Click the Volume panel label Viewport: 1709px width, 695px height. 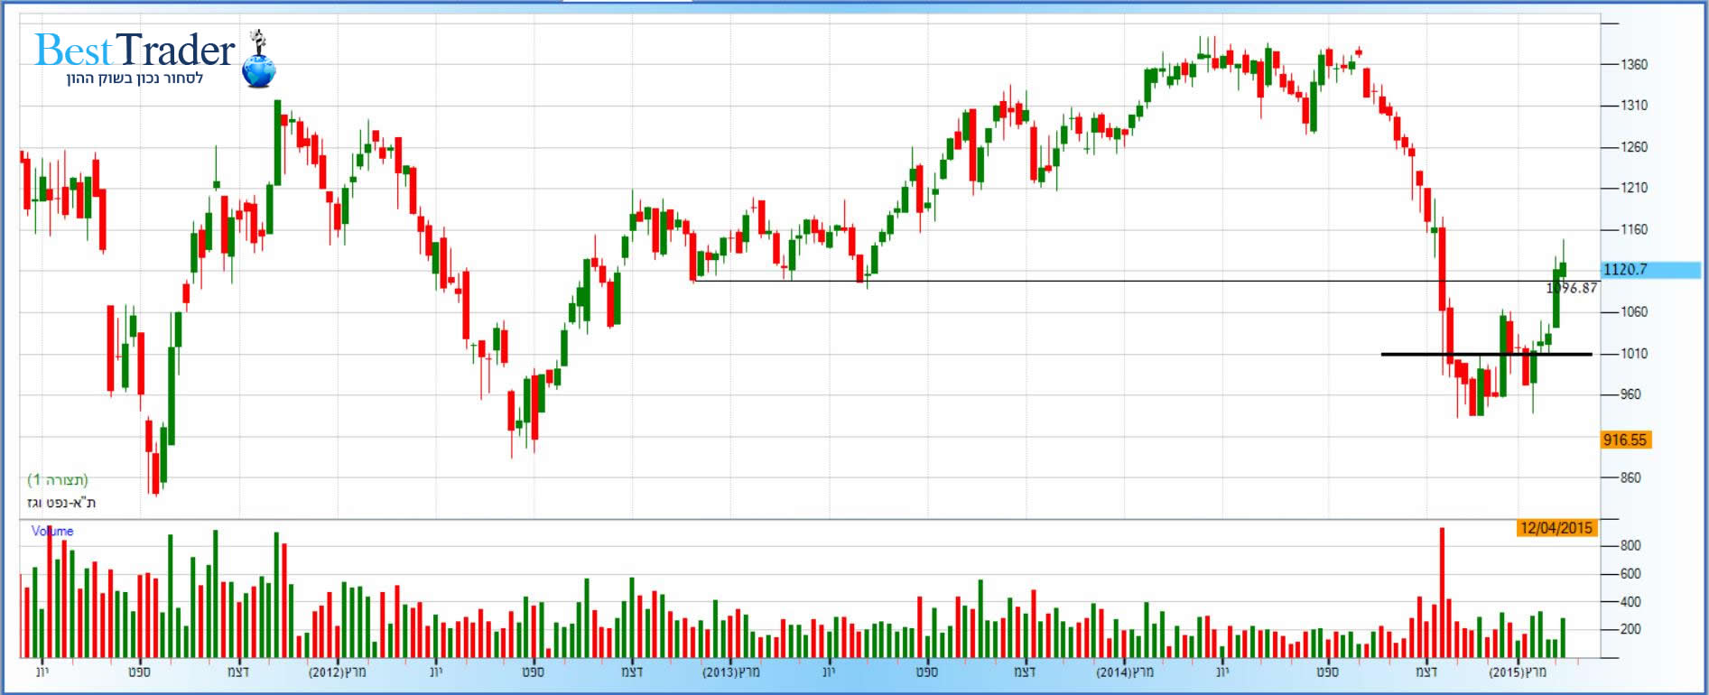click(x=52, y=531)
